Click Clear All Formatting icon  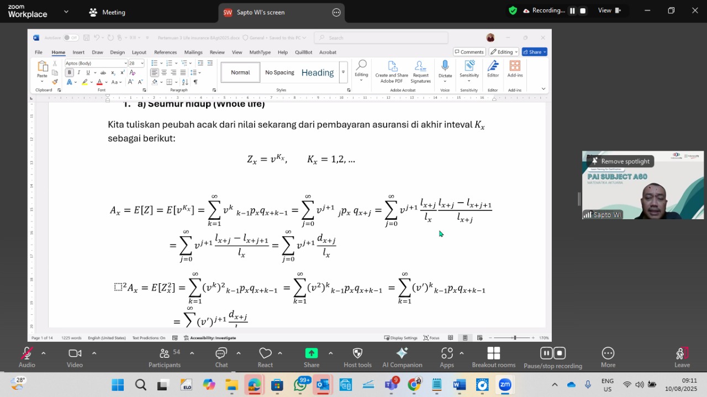click(x=132, y=73)
